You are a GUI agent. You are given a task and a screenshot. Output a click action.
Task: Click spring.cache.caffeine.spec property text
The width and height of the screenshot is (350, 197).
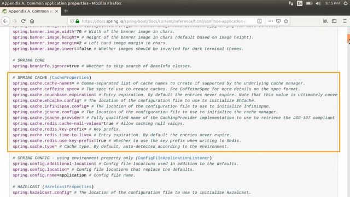click(45, 89)
